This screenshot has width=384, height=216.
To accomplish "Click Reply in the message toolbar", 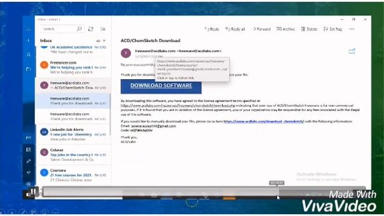I will coord(212,29).
